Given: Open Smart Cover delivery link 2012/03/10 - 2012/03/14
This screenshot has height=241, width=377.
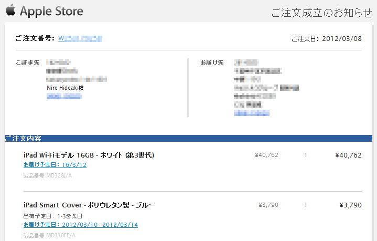Looking at the screenshot, I should 81,225.
